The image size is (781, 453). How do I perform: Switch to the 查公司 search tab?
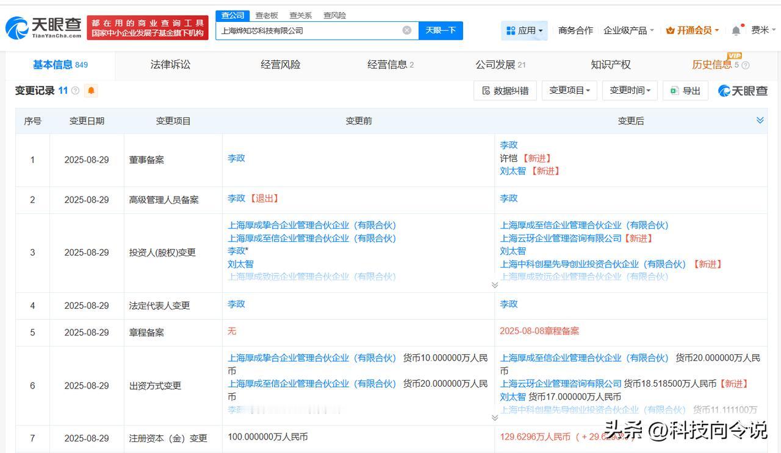pos(232,15)
